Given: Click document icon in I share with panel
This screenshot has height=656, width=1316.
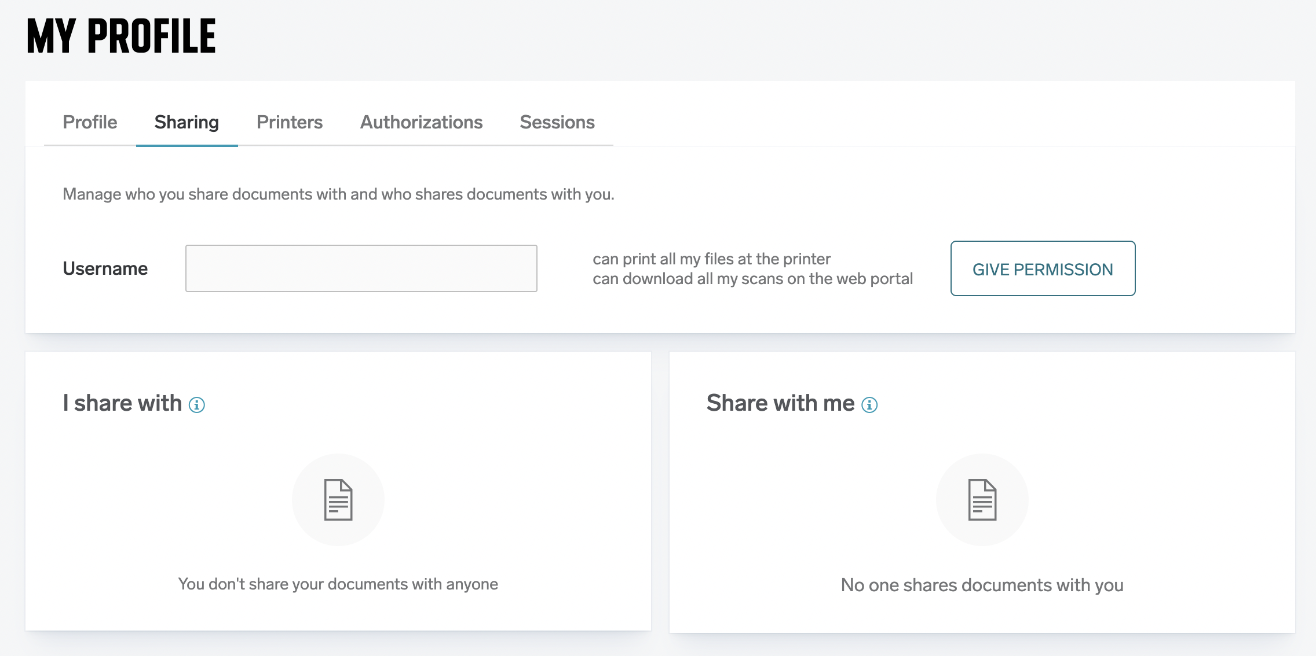Looking at the screenshot, I should point(338,500).
